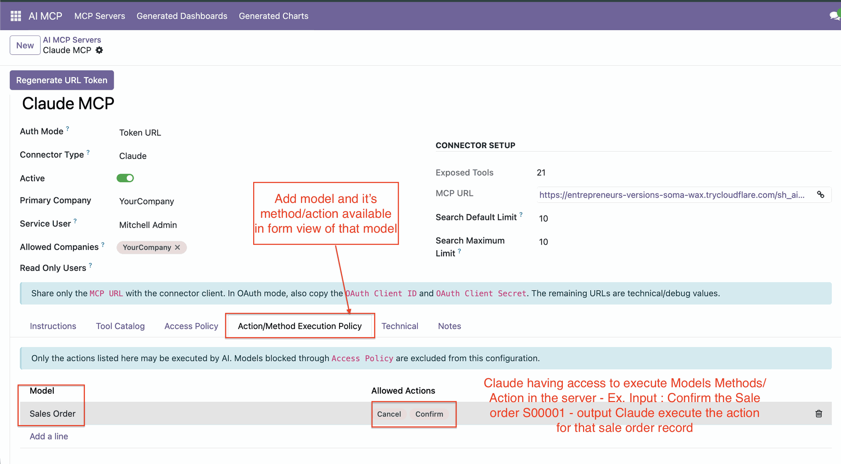Show the Allowed Companies help tooltip icon

pyautogui.click(x=103, y=244)
